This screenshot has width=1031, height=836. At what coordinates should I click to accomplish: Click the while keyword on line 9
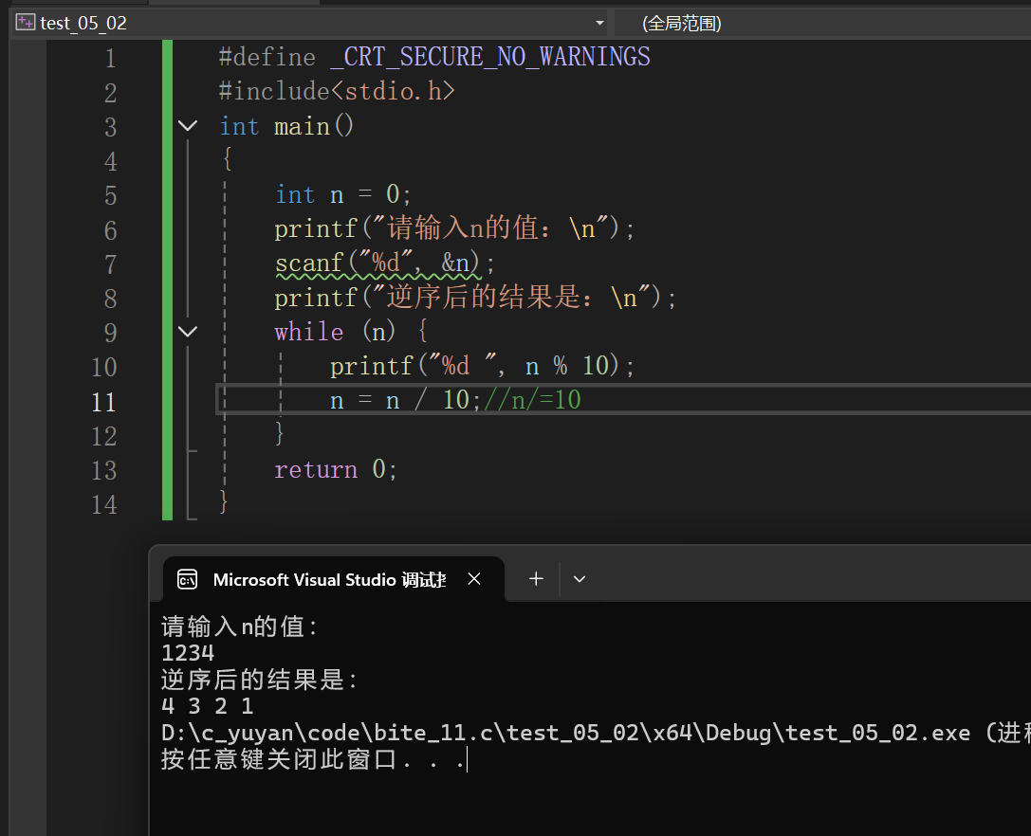[x=309, y=331]
